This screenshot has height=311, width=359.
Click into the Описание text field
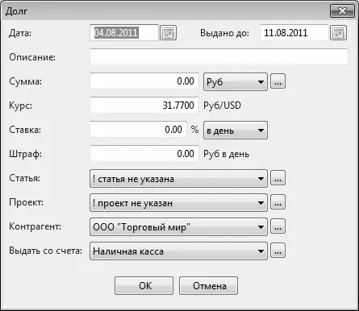pyautogui.click(x=219, y=56)
